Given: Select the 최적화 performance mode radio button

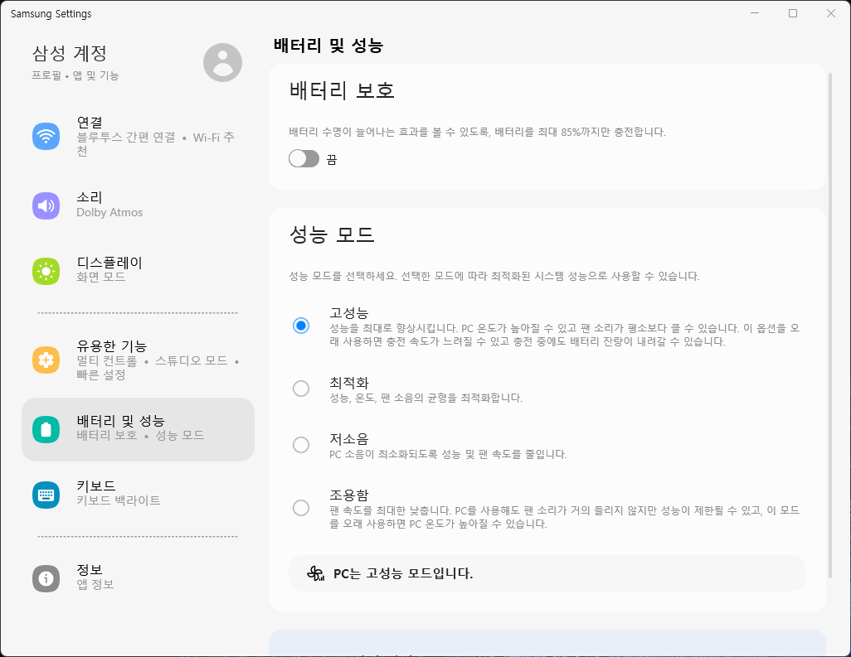Looking at the screenshot, I should point(301,388).
